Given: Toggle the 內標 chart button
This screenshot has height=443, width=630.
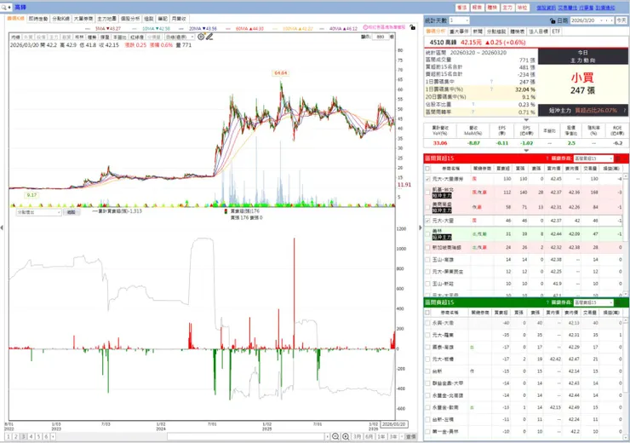Looking at the screenshot, I should pos(15,37).
